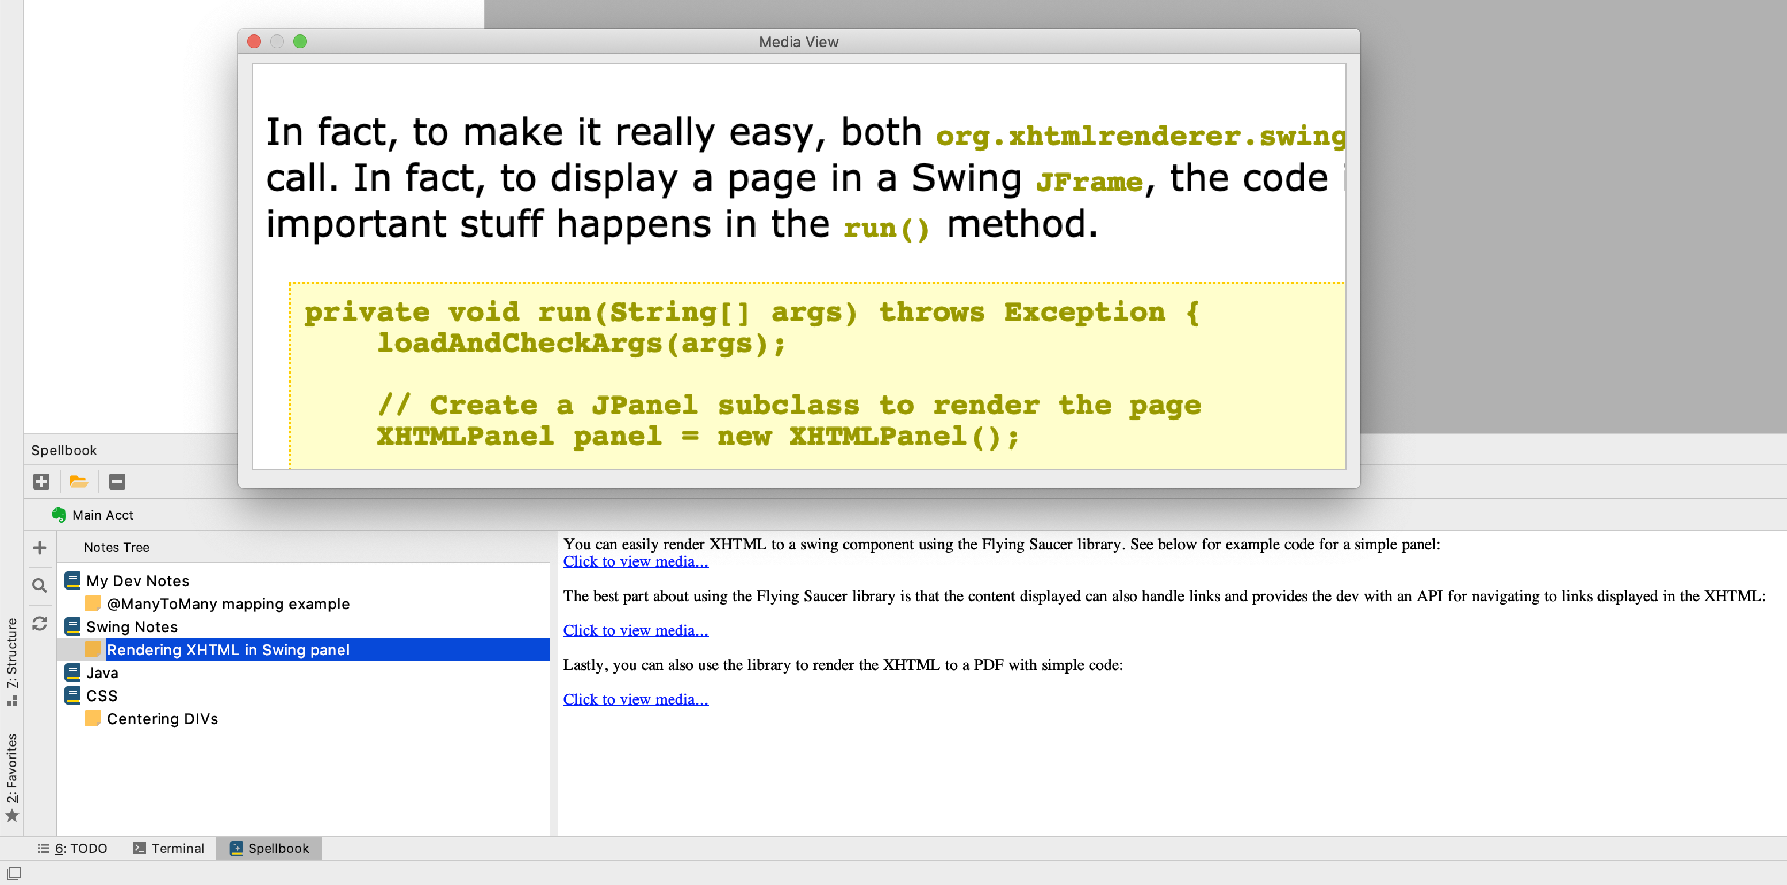Click the Evernote elephant icon for Main Acct
Screen dimensions: 1787x885
click(x=58, y=515)
